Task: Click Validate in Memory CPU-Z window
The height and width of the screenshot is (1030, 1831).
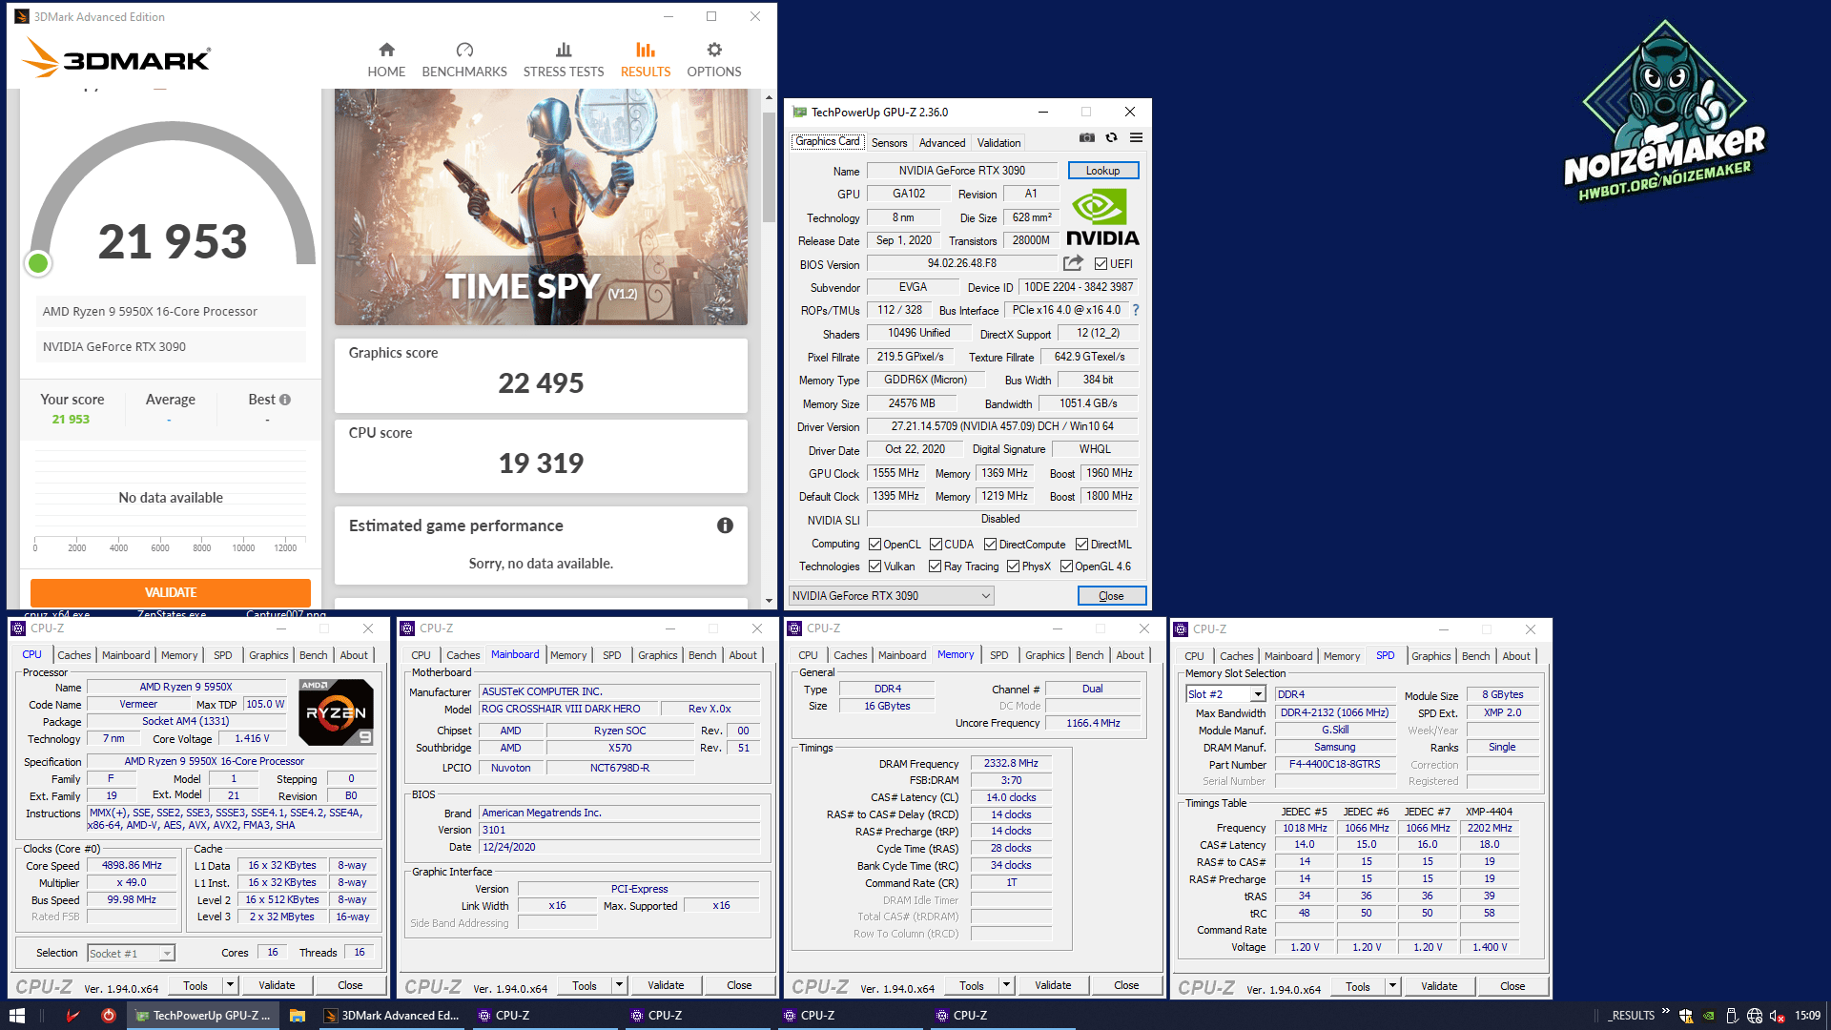Action: pyautogui.click(x=1053, y=985)
